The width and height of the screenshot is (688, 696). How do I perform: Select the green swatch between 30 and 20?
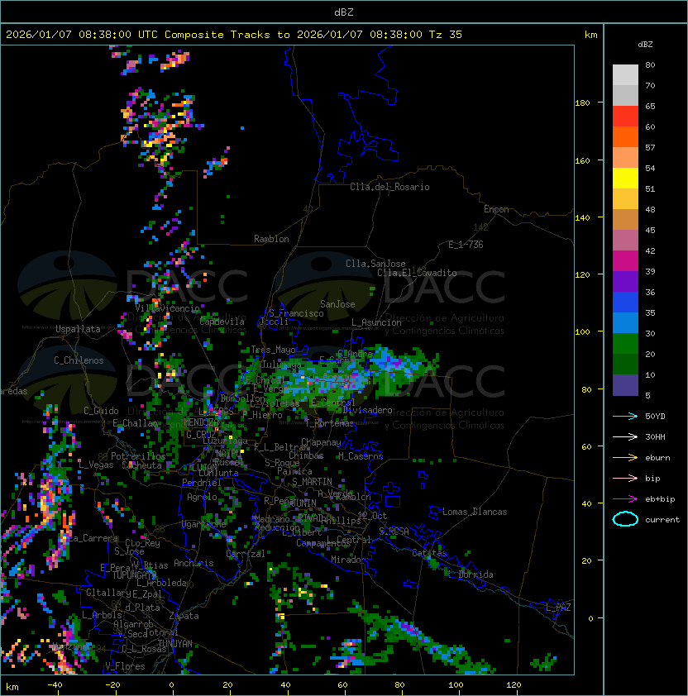[x=625, y=344]
